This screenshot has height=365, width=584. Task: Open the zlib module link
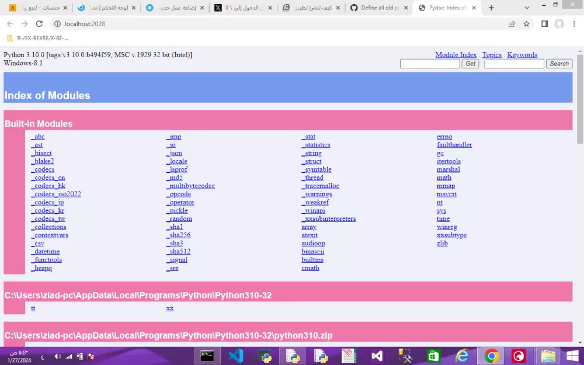(442, 243)
